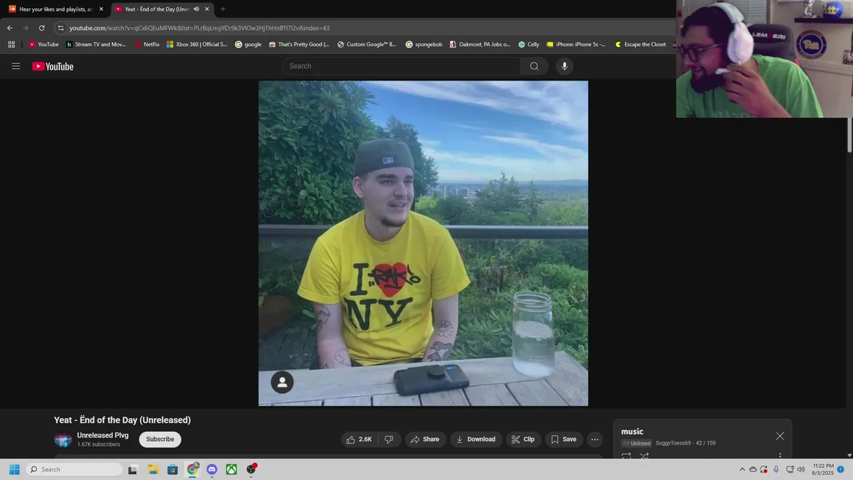Open the YouTube bookmark
Screen dimensions: 853x480
point(43,45)
